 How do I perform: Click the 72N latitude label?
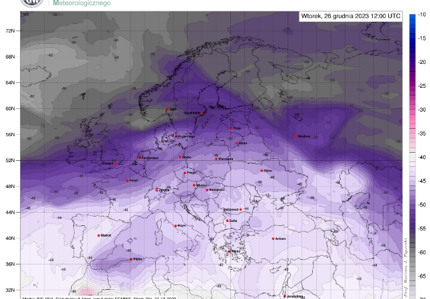point(10,31)
